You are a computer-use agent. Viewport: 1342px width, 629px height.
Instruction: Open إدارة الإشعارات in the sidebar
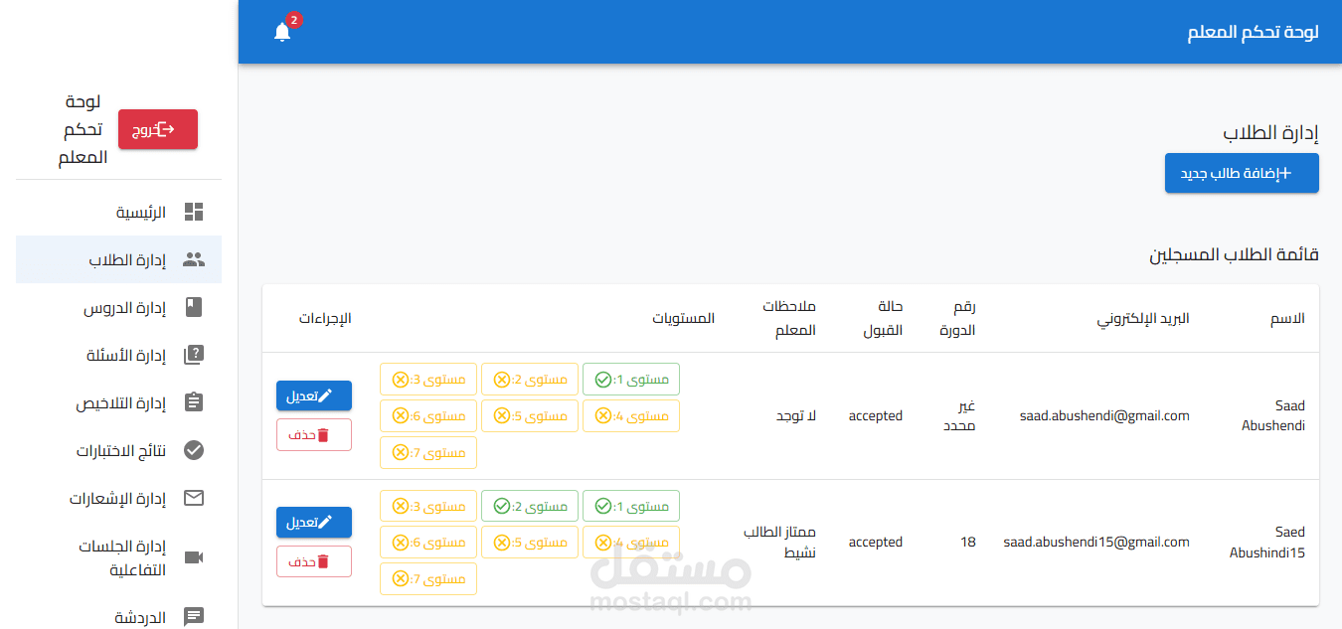click(118, 498)
